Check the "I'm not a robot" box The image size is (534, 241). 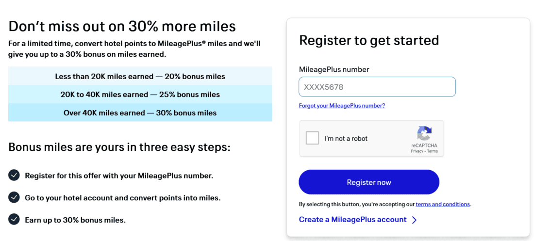[x=312, y=138]
